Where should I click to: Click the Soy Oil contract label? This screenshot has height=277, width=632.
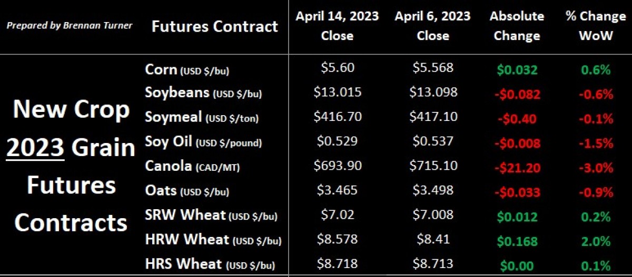(x=203, y=141)
